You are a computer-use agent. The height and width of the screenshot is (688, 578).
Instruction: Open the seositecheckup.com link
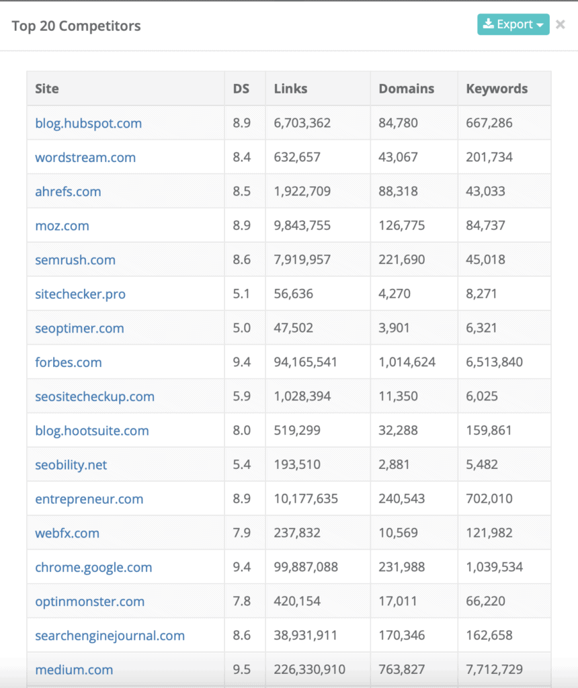point(95,397)
